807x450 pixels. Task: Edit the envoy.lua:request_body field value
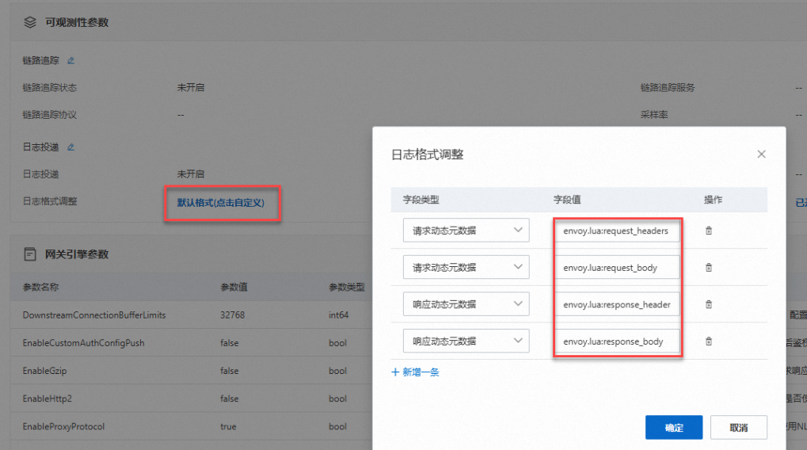[x=618, y=268]
